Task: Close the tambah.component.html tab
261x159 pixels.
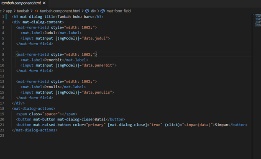Action: point(44,3)
